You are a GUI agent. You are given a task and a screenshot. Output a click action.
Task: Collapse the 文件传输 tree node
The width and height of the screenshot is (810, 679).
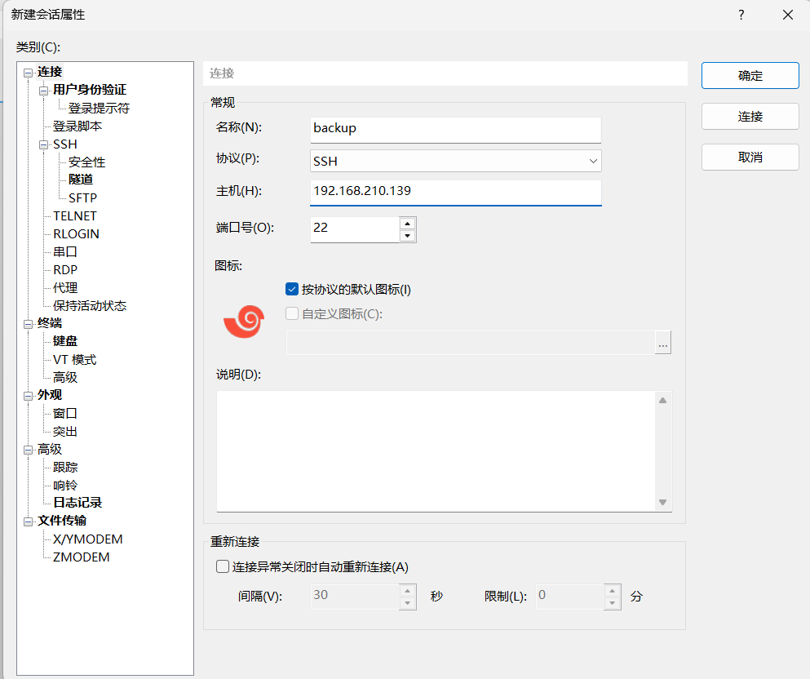click(29, 521)
